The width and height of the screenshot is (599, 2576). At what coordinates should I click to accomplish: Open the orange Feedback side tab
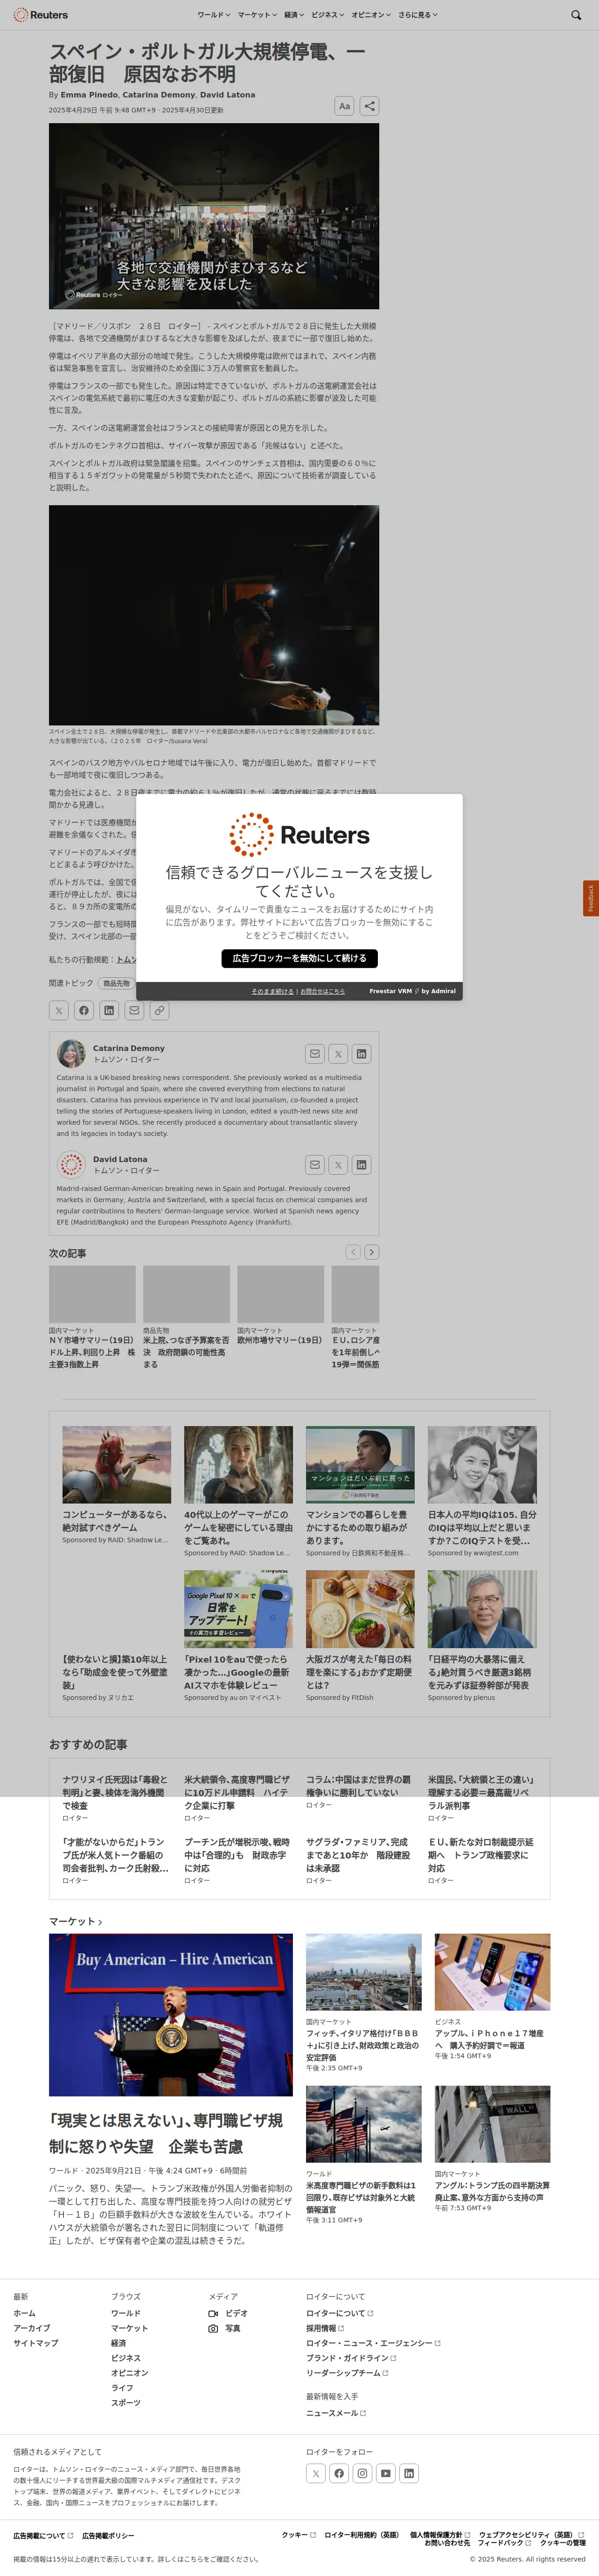pyautogui.click(x=591, y=898)
